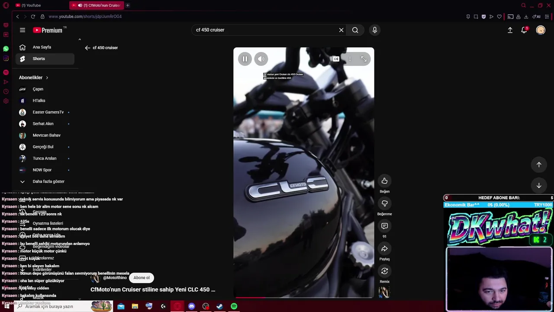Open Ana Sayfa in the sidebar
Image resolution: width=554 pixels, height=312 pixels.
point(45,47)
